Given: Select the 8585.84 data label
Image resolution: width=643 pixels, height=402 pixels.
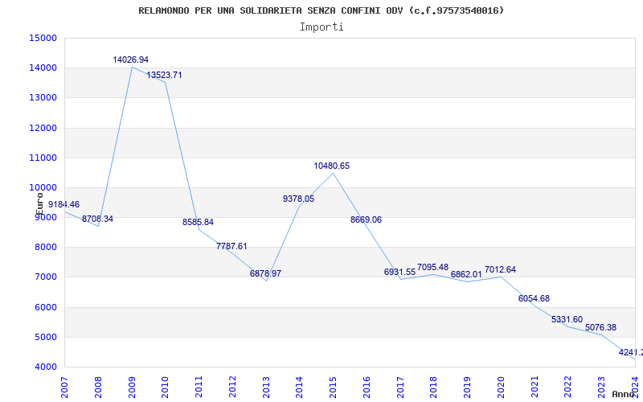Looking at the screenshot, I should pos(198,223).
